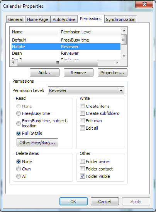
Task: Uncheck the Folder visible checkbox
Action: tap(82, 176)
